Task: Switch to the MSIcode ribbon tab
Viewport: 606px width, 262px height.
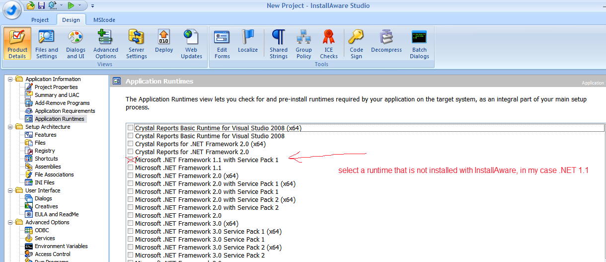Action: [104, 20]
